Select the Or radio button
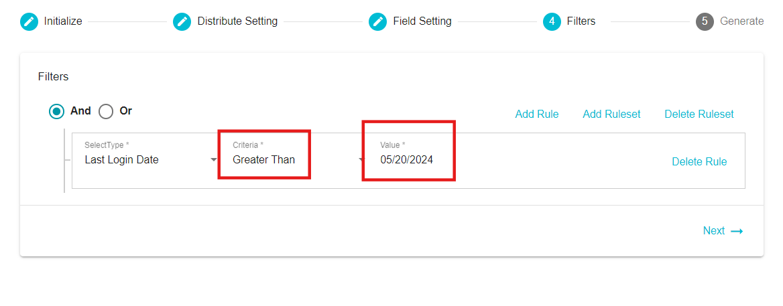The image size is (783, 306). [x=106, y=111]
